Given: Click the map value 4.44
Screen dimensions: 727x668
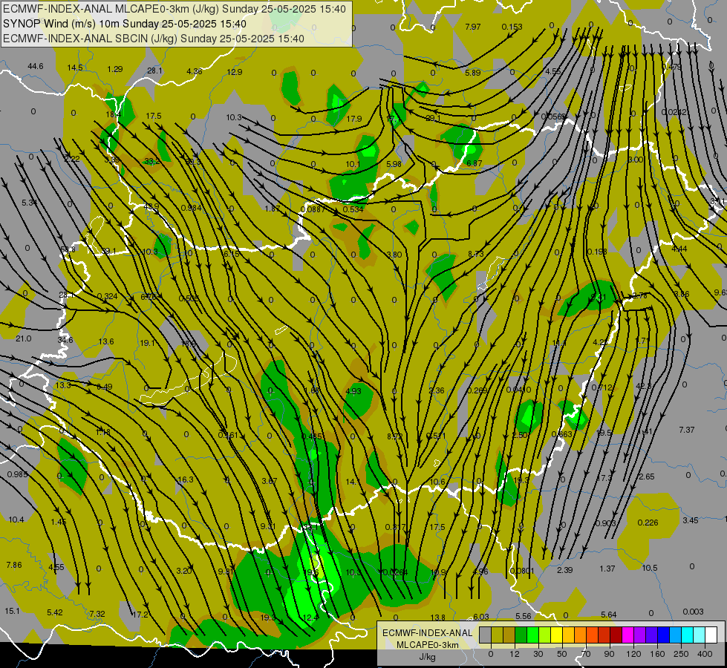Looking at the screenshot, I should pyautogui.click(x=679, y=249).
